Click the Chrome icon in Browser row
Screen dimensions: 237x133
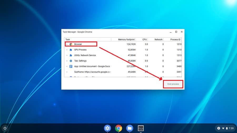[x=71, y=44]
